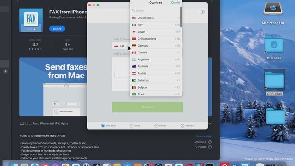
Task: Open the History tab
Action: [160, 125]
